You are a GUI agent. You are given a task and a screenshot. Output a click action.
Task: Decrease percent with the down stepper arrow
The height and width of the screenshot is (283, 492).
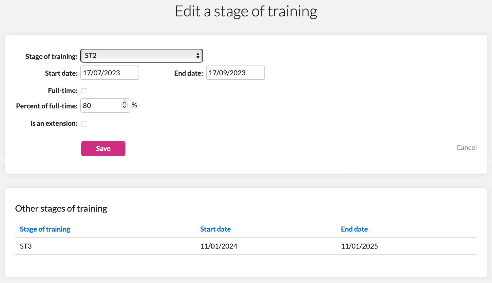(124, 107)
